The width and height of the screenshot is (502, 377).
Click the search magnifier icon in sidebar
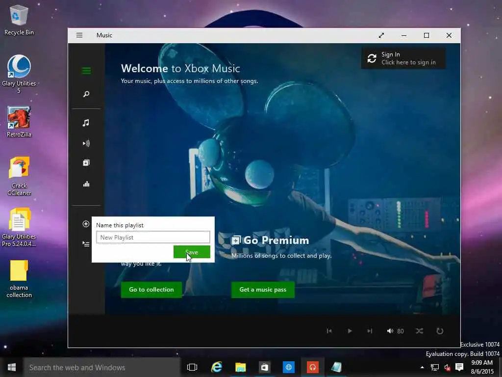86,94
